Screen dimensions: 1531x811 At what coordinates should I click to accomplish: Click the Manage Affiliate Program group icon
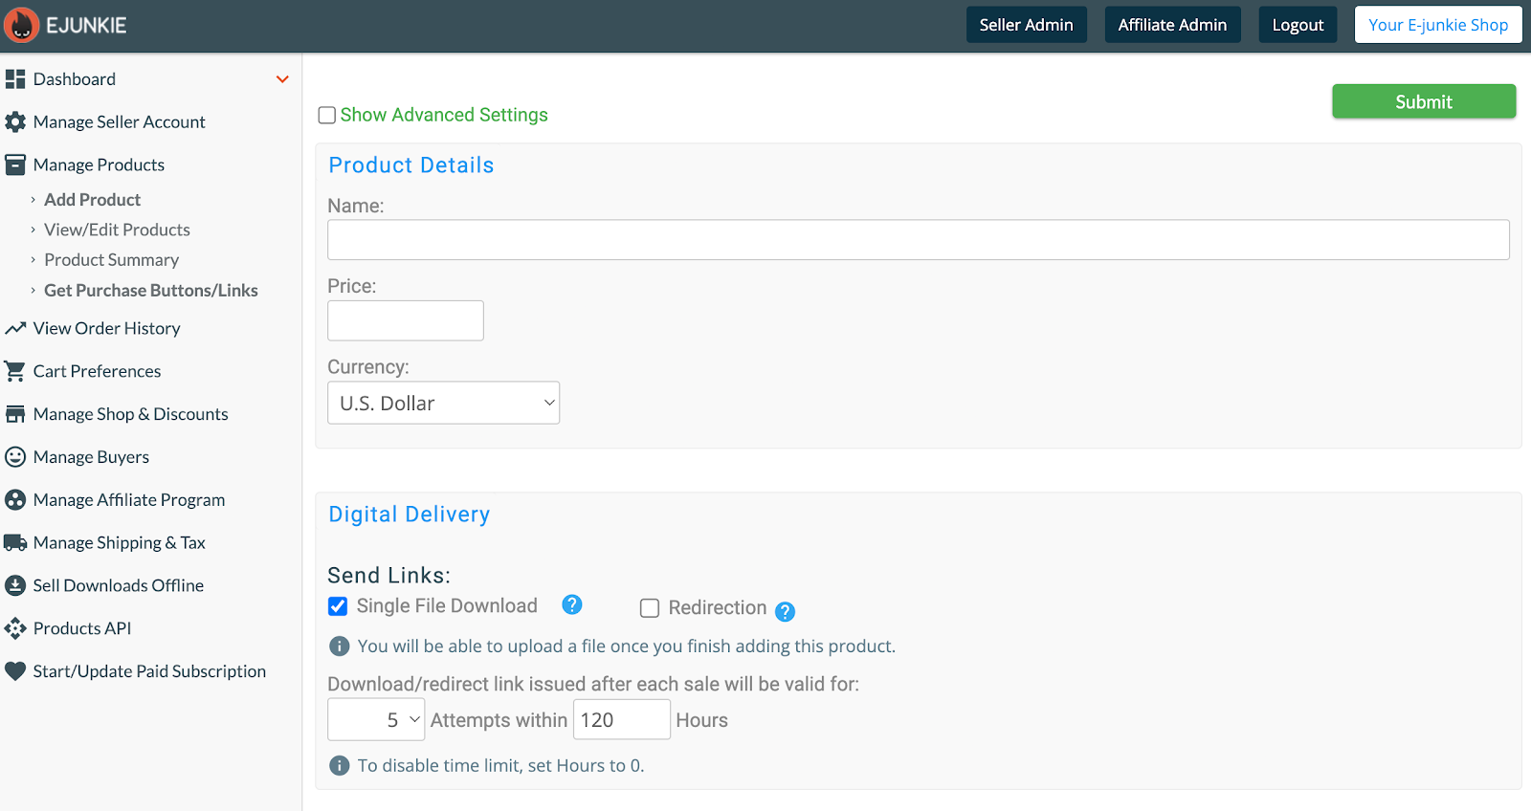(x=15, y=500)
